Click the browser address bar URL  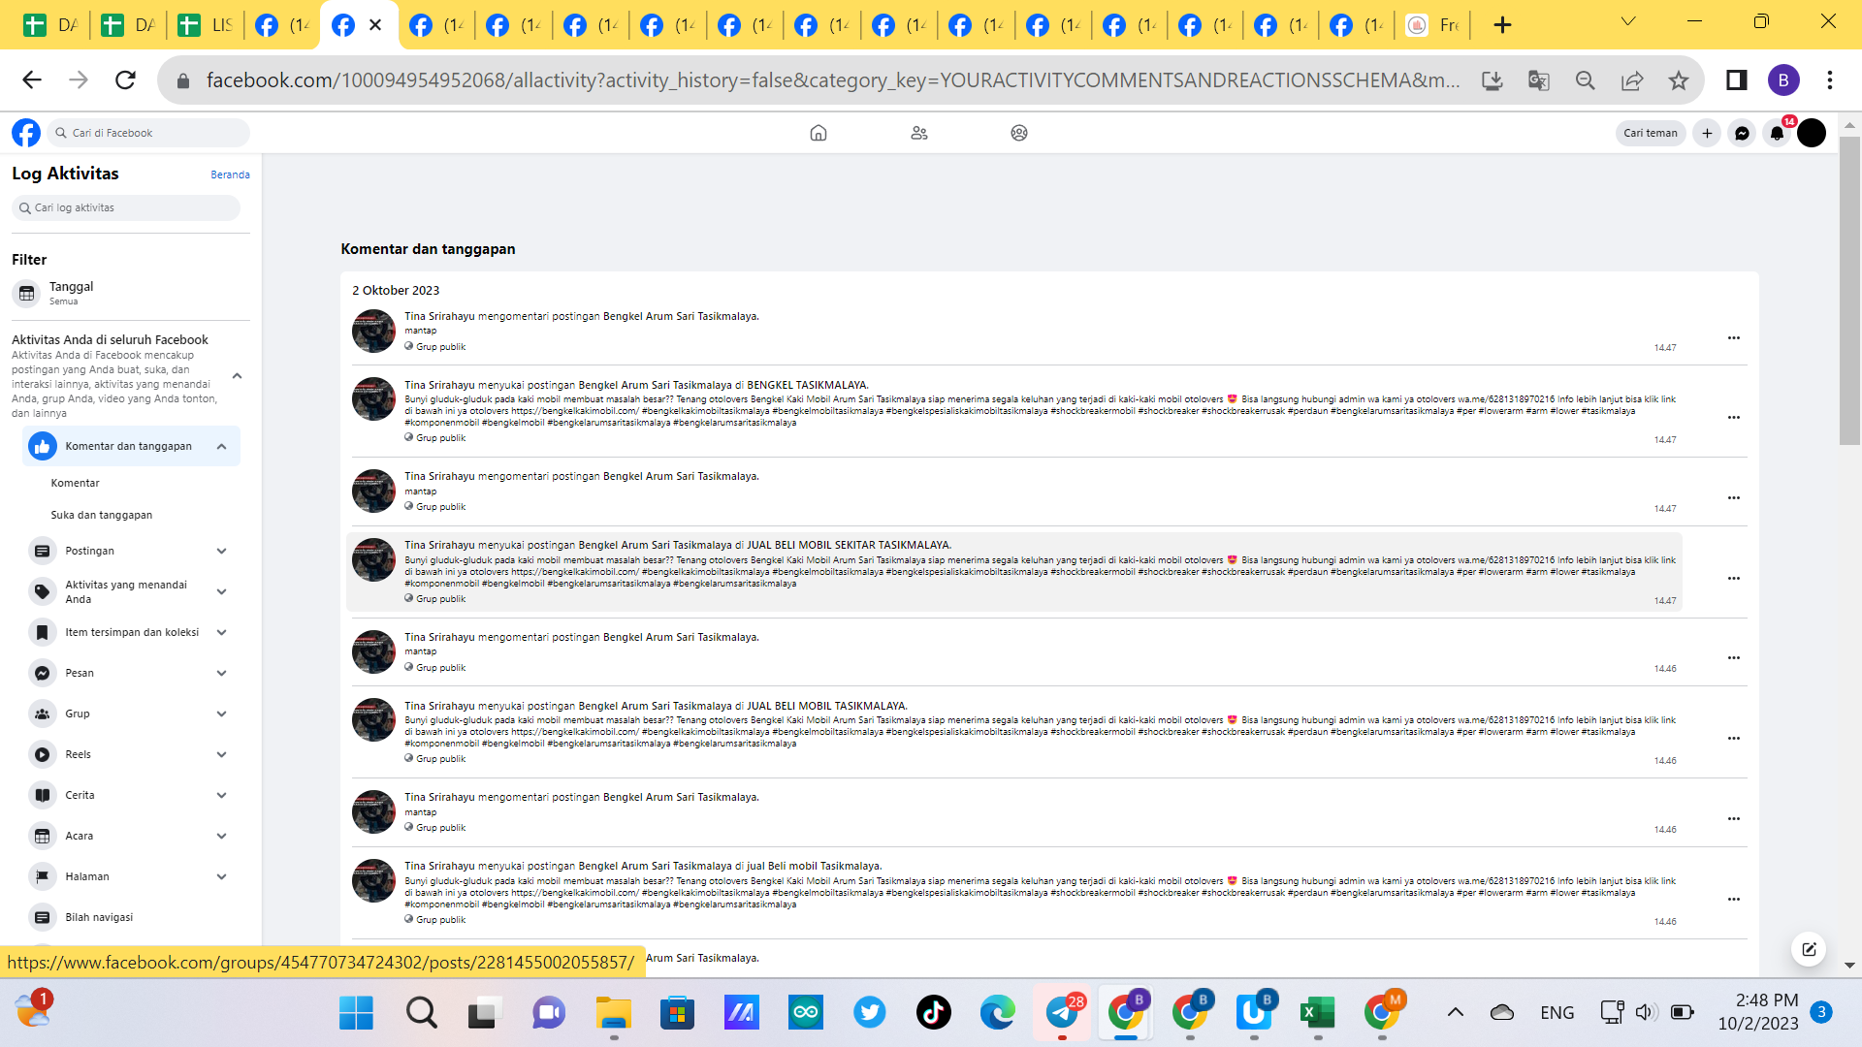pos(832,80)
